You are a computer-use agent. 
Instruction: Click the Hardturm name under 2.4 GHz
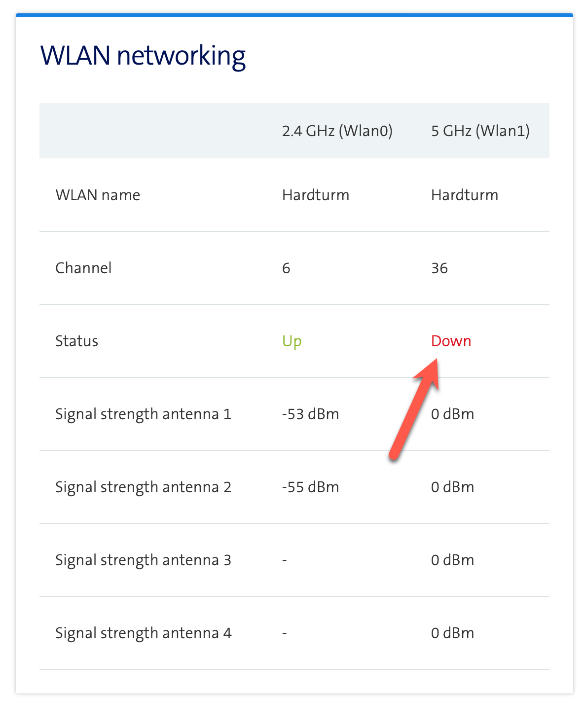315,195
